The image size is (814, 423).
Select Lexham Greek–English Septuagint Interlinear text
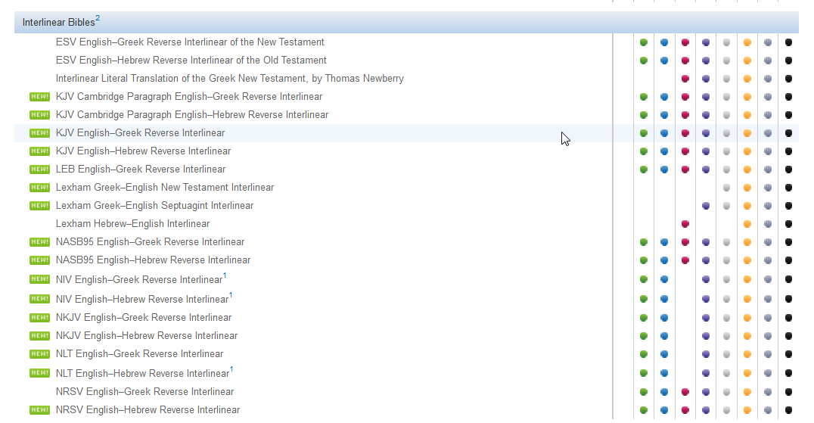(154, 206)
